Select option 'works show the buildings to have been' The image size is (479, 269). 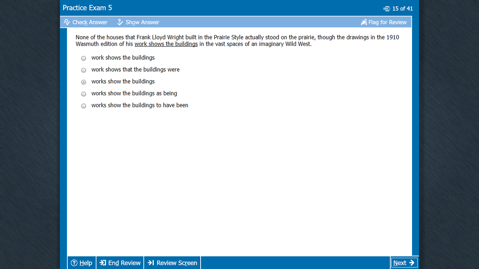coord(83,106)
